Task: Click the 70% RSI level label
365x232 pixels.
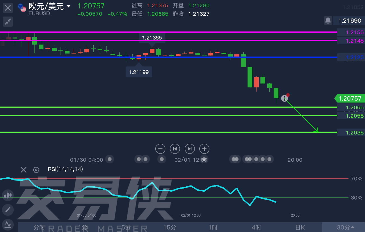Action: (x=357, y=178)
